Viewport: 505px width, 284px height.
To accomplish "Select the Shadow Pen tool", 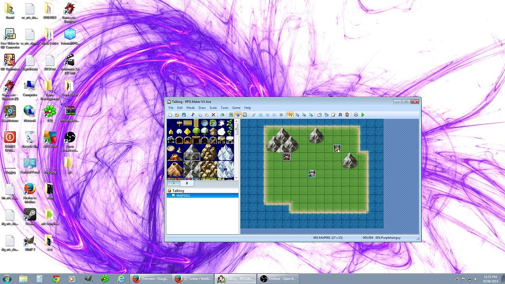I will pos(281,115).
